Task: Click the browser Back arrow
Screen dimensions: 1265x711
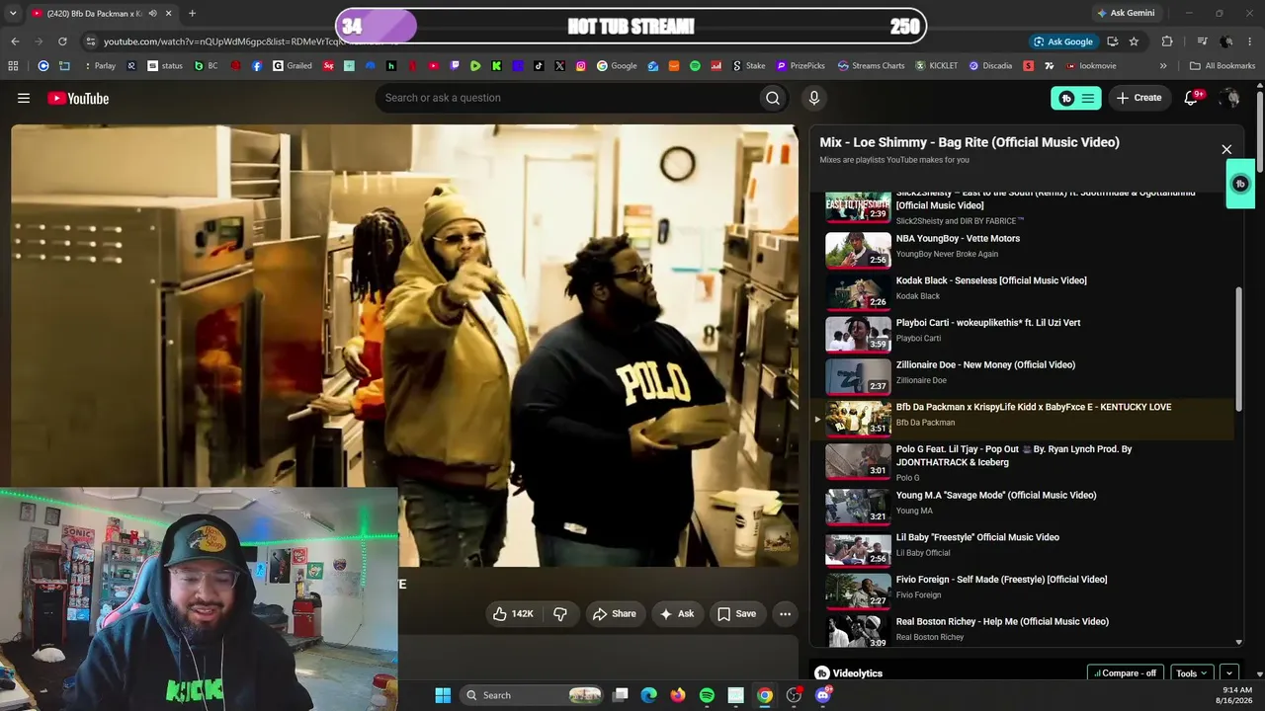Action: (x=15, y=41)
